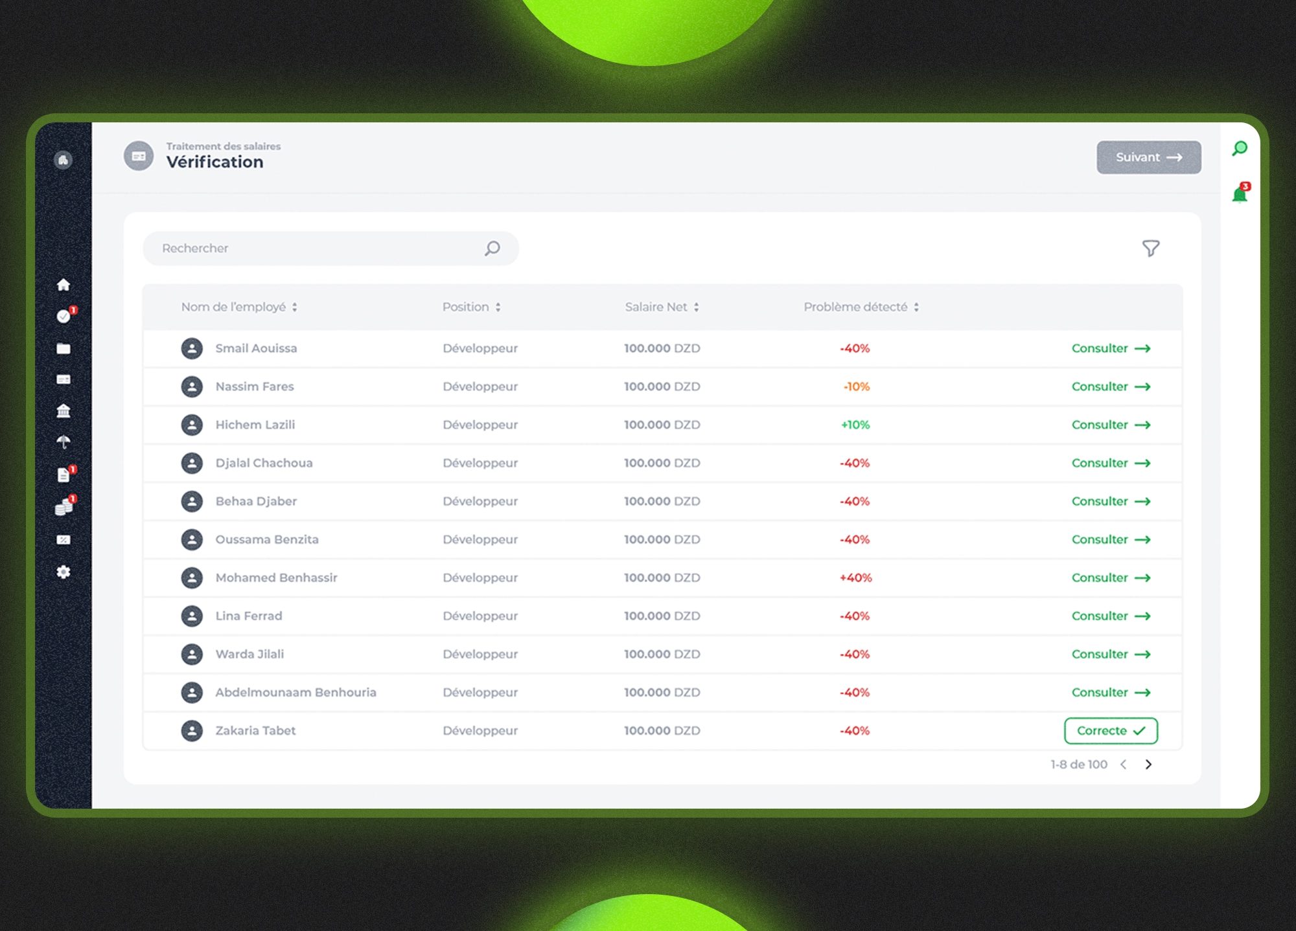Click the 1-8 de 100 pagination text

(x=1079, y=765)
